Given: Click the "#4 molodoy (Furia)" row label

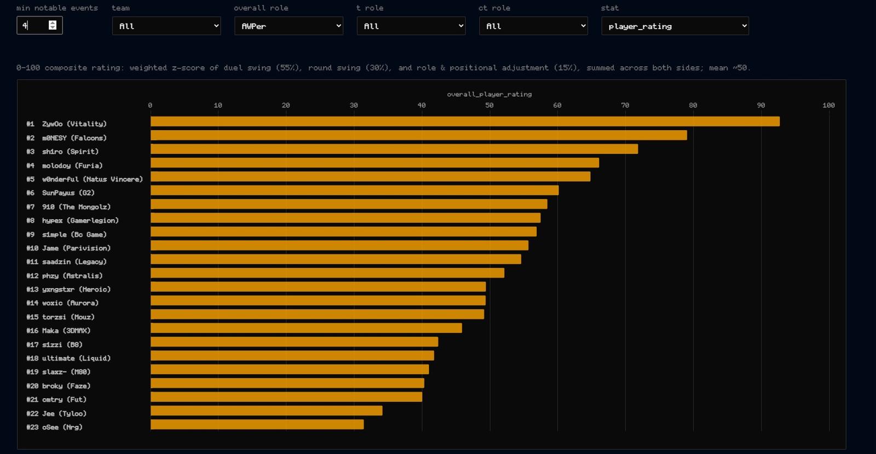Looking at the screenshot, I should pos(65,165).
